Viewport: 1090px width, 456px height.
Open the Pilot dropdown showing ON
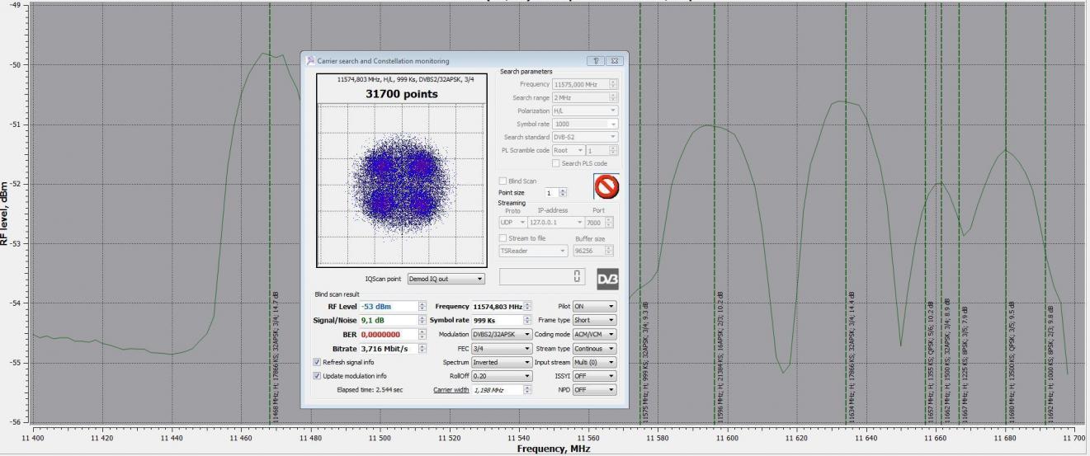[596, 306]
